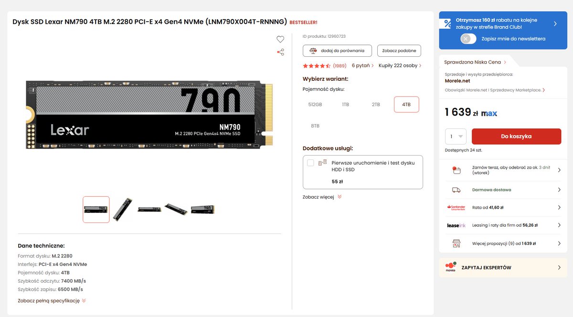Click Dostępnych 24 szt. text
This screenshot has width=573, height=317.
[463, 150]
